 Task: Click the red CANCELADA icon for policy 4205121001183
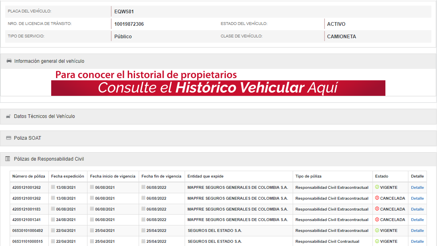tap(377, 209)
